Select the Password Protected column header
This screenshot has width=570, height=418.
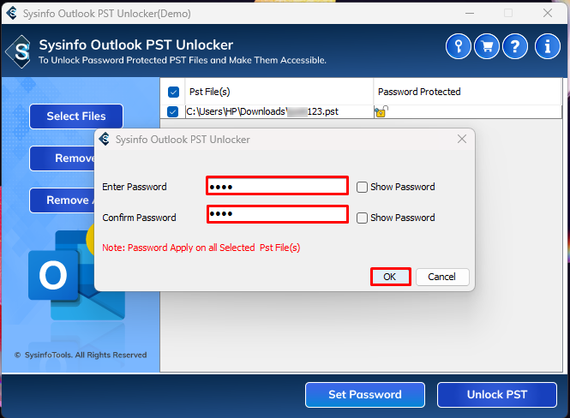tap(419, 92)
